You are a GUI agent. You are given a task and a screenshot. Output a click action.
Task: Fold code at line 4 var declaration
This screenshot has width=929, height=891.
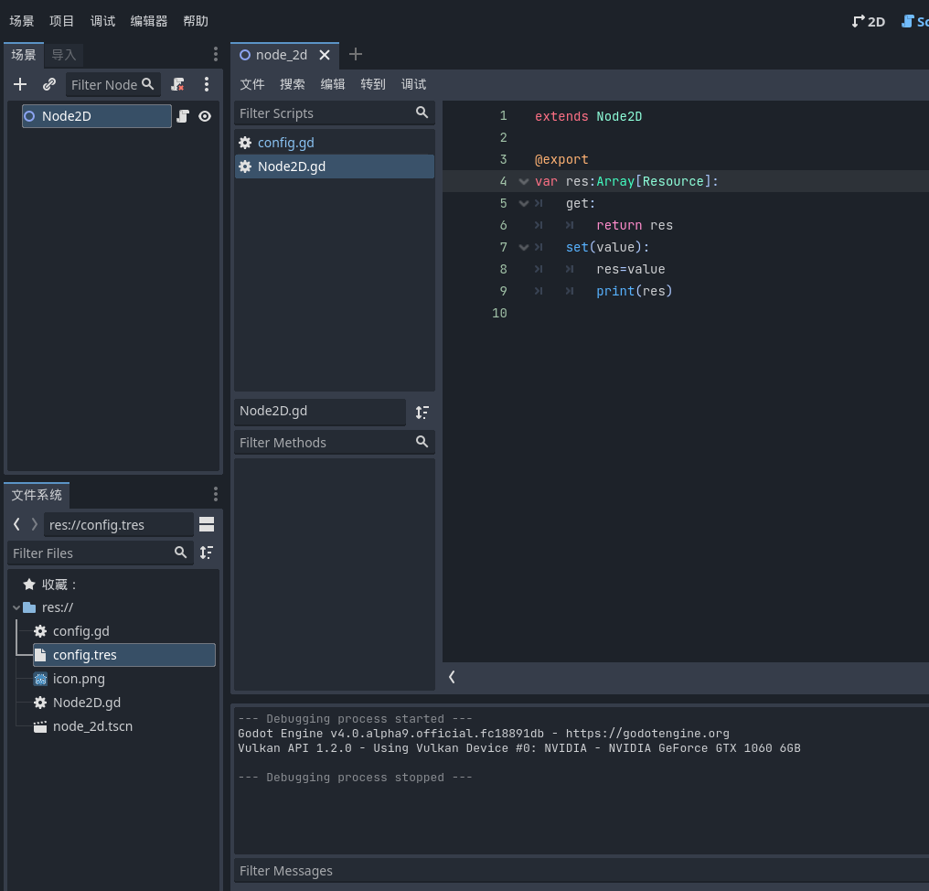pyautogui.click(x=524, y=182)
